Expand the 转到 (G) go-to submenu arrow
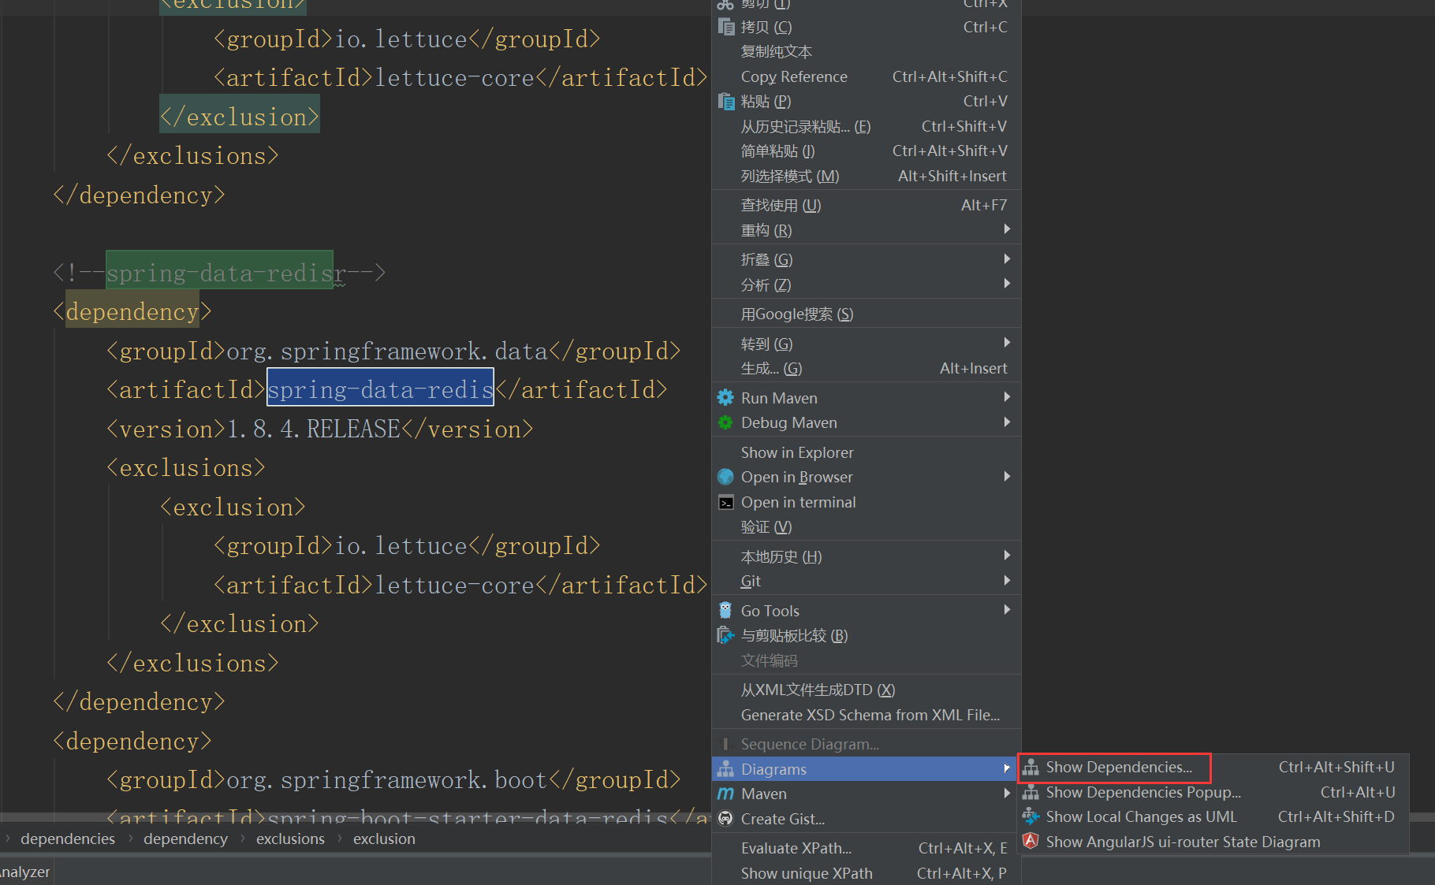The width and height of the screenshot is (1435, 885). coord(1007,343)
